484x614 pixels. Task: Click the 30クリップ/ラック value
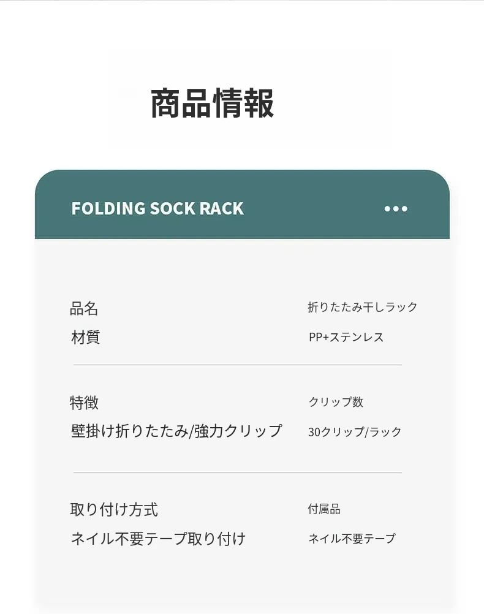(355, 432)
